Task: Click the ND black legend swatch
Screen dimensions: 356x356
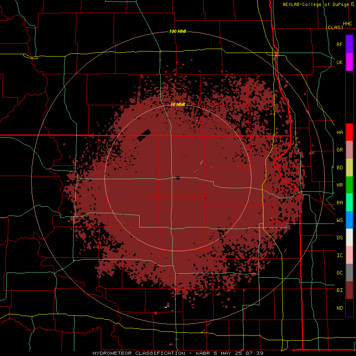Action: 349,308
